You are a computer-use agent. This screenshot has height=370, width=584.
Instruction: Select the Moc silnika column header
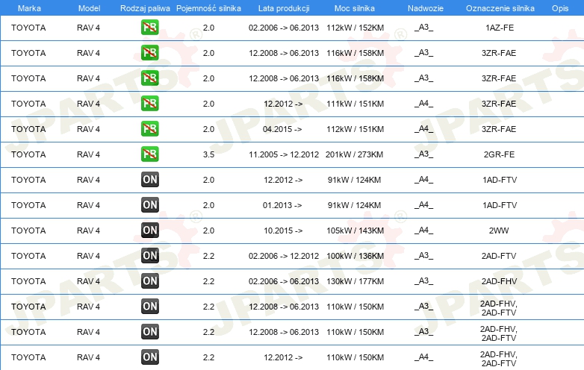coord(355,8)
